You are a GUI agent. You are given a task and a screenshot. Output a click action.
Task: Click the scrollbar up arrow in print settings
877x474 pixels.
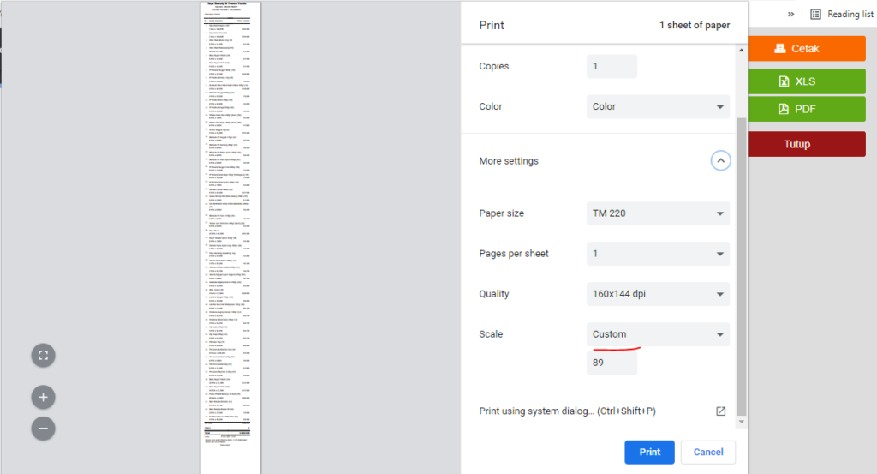click(741, 51)
